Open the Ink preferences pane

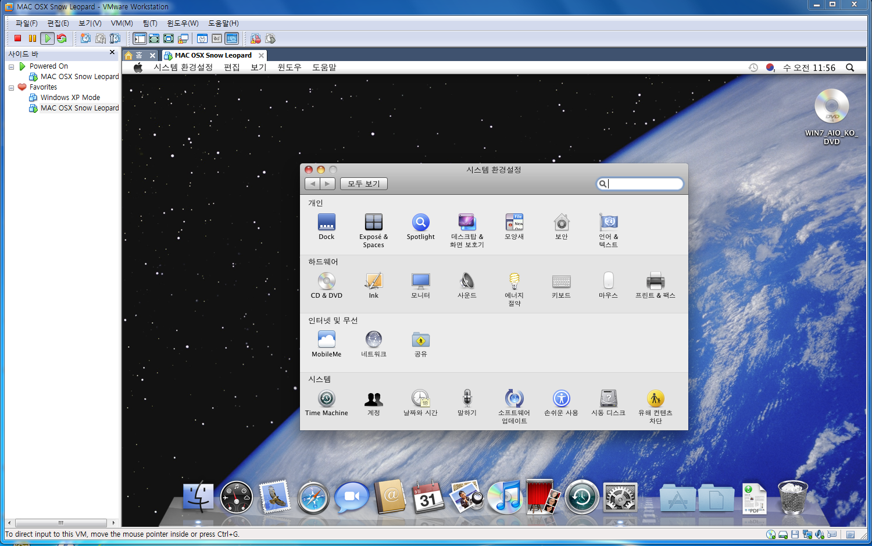pos(373,286)
